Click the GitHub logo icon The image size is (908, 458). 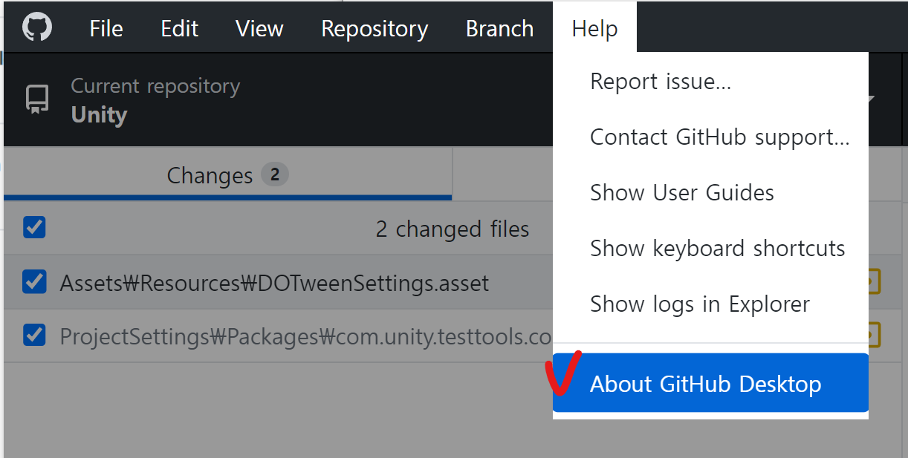pyautogui.click(x=37, y=28)
